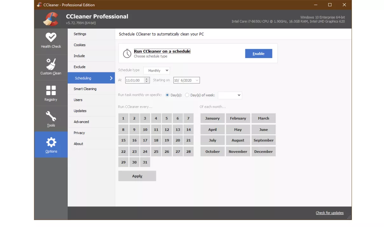
Task: Select the Custom Clean broom icon
Action: click(x=51, y=64)
